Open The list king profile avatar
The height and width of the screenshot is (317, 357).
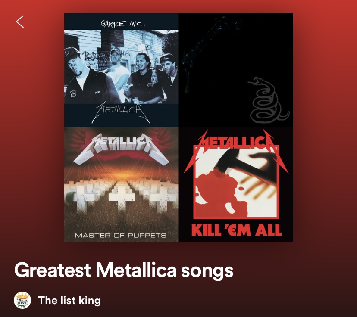coord(22,300)
